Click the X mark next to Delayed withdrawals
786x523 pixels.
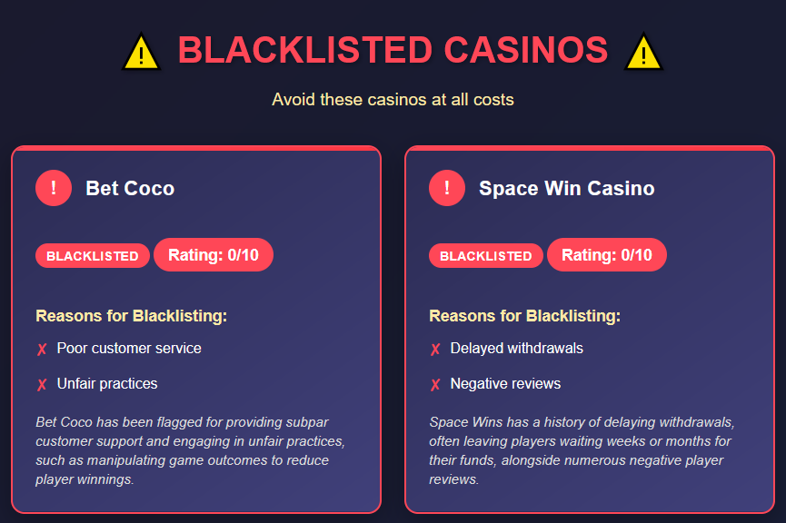click(435, 350)
